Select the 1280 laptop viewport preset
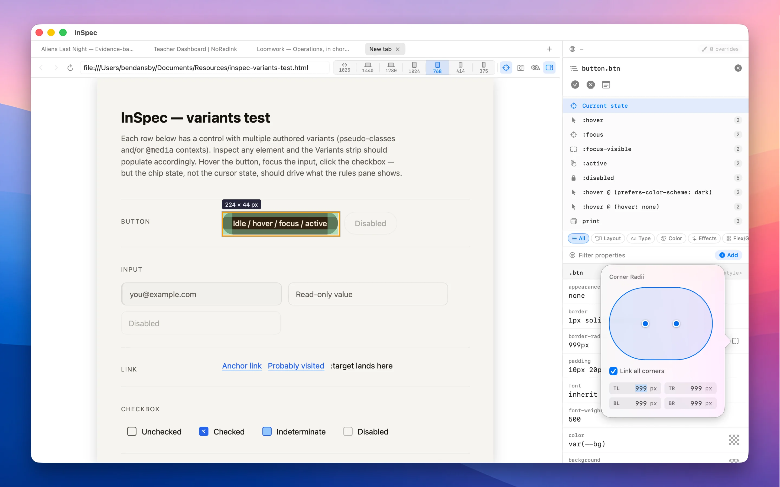This screenshot has height=487, width=780. click(x=391, y=68)
